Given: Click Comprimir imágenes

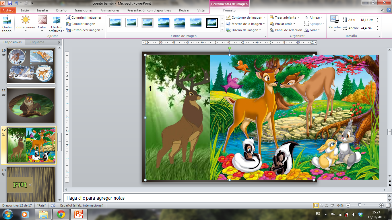Looking at the screenshot, I should pos(84,17).
